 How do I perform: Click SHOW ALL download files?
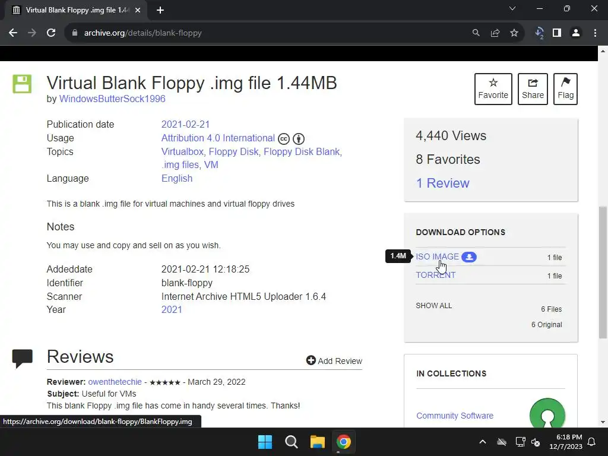[434, 306]
